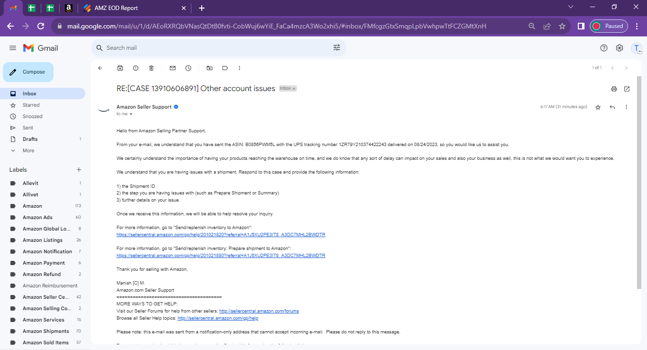
Task: Open Seller Help topics gp/help link
Action: point(218,318)
